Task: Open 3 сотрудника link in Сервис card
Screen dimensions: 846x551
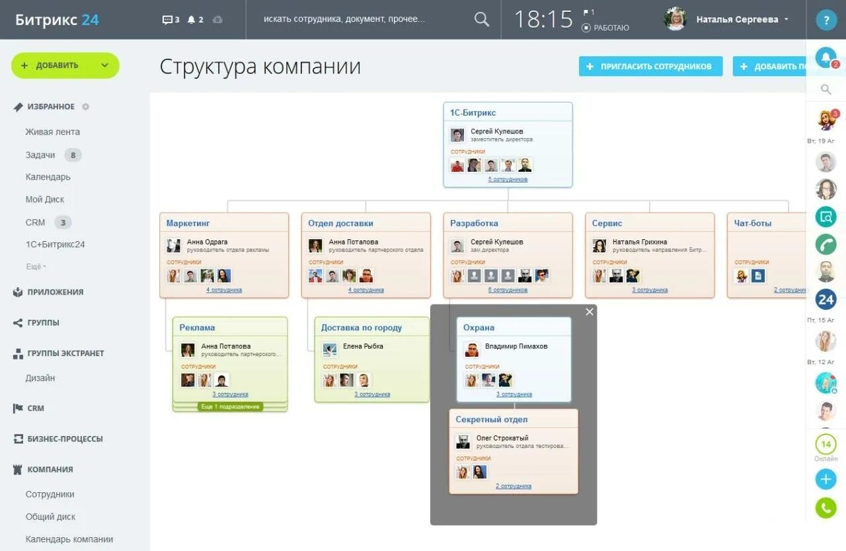Action: [x=650, y=289]
